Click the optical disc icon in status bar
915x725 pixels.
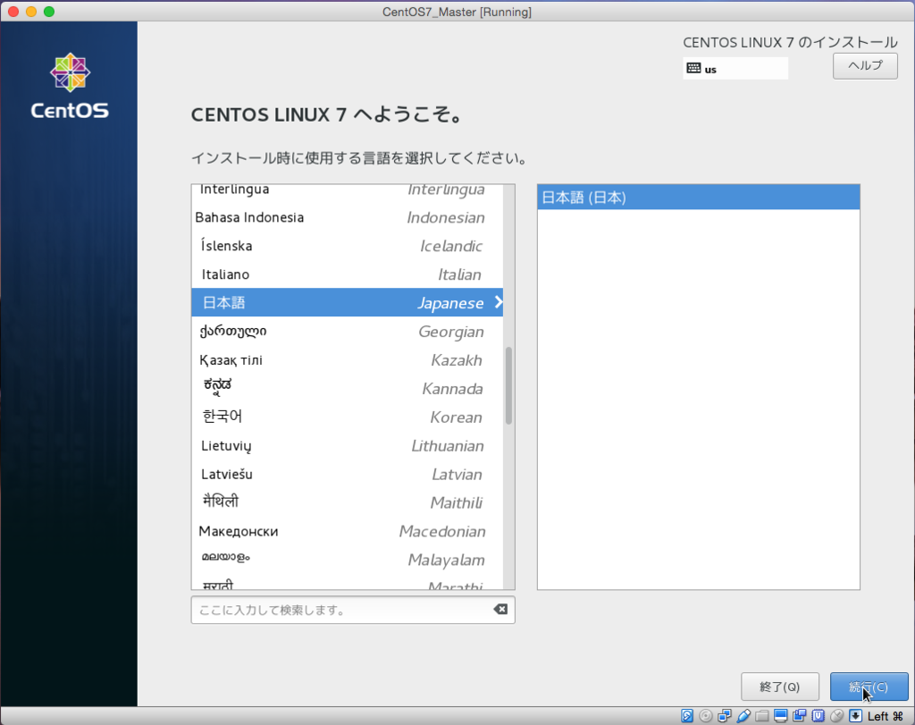tap(706, 716)
